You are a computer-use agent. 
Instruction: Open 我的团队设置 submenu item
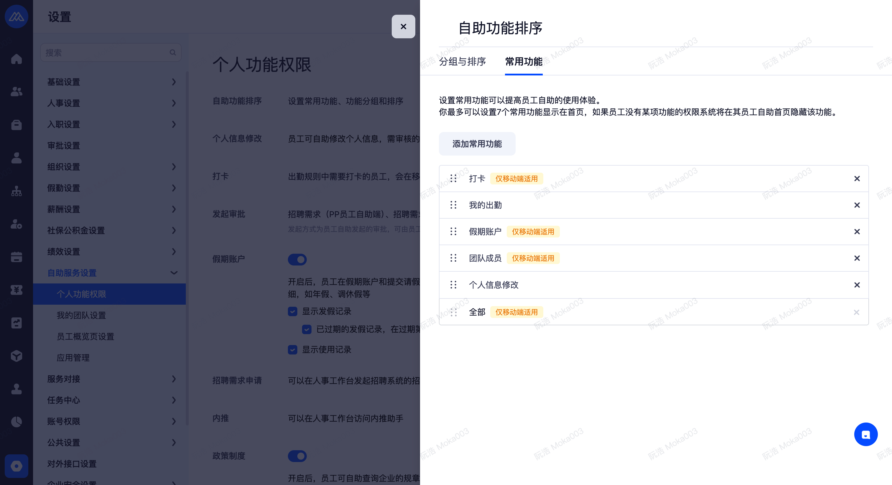pyautogui.click(x=81, y=315)
